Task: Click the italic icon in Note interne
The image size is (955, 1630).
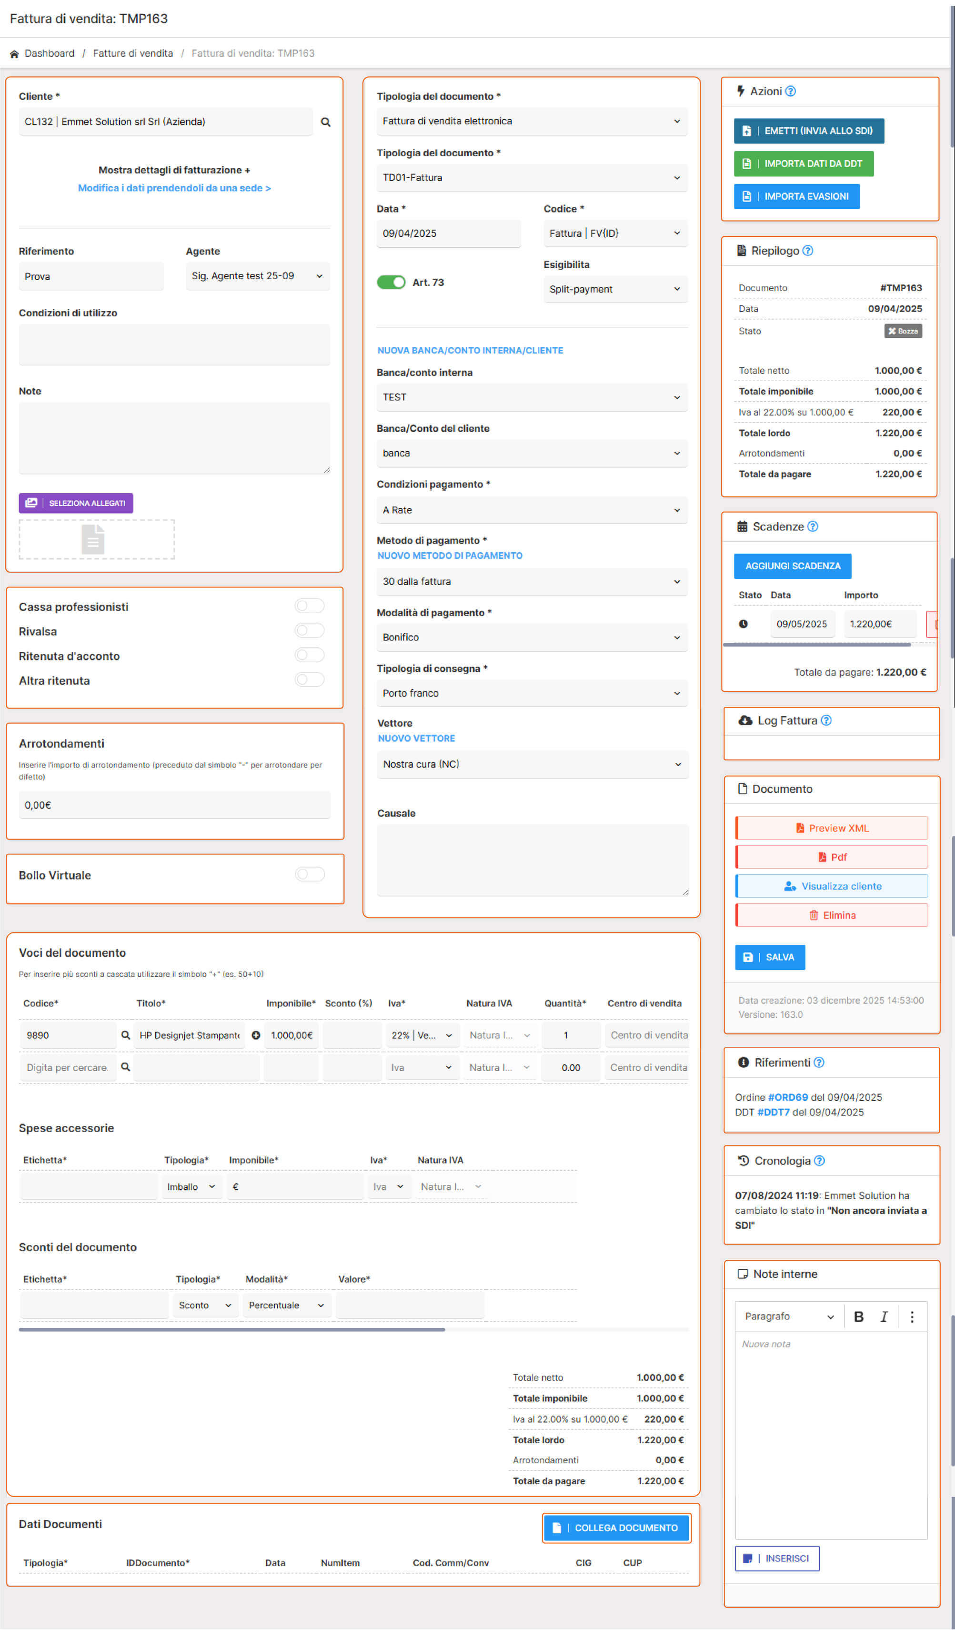Action: click(x=883, y=1316)
